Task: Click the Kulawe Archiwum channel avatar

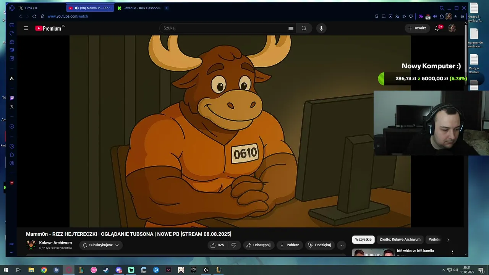Action: coord(31,245)
